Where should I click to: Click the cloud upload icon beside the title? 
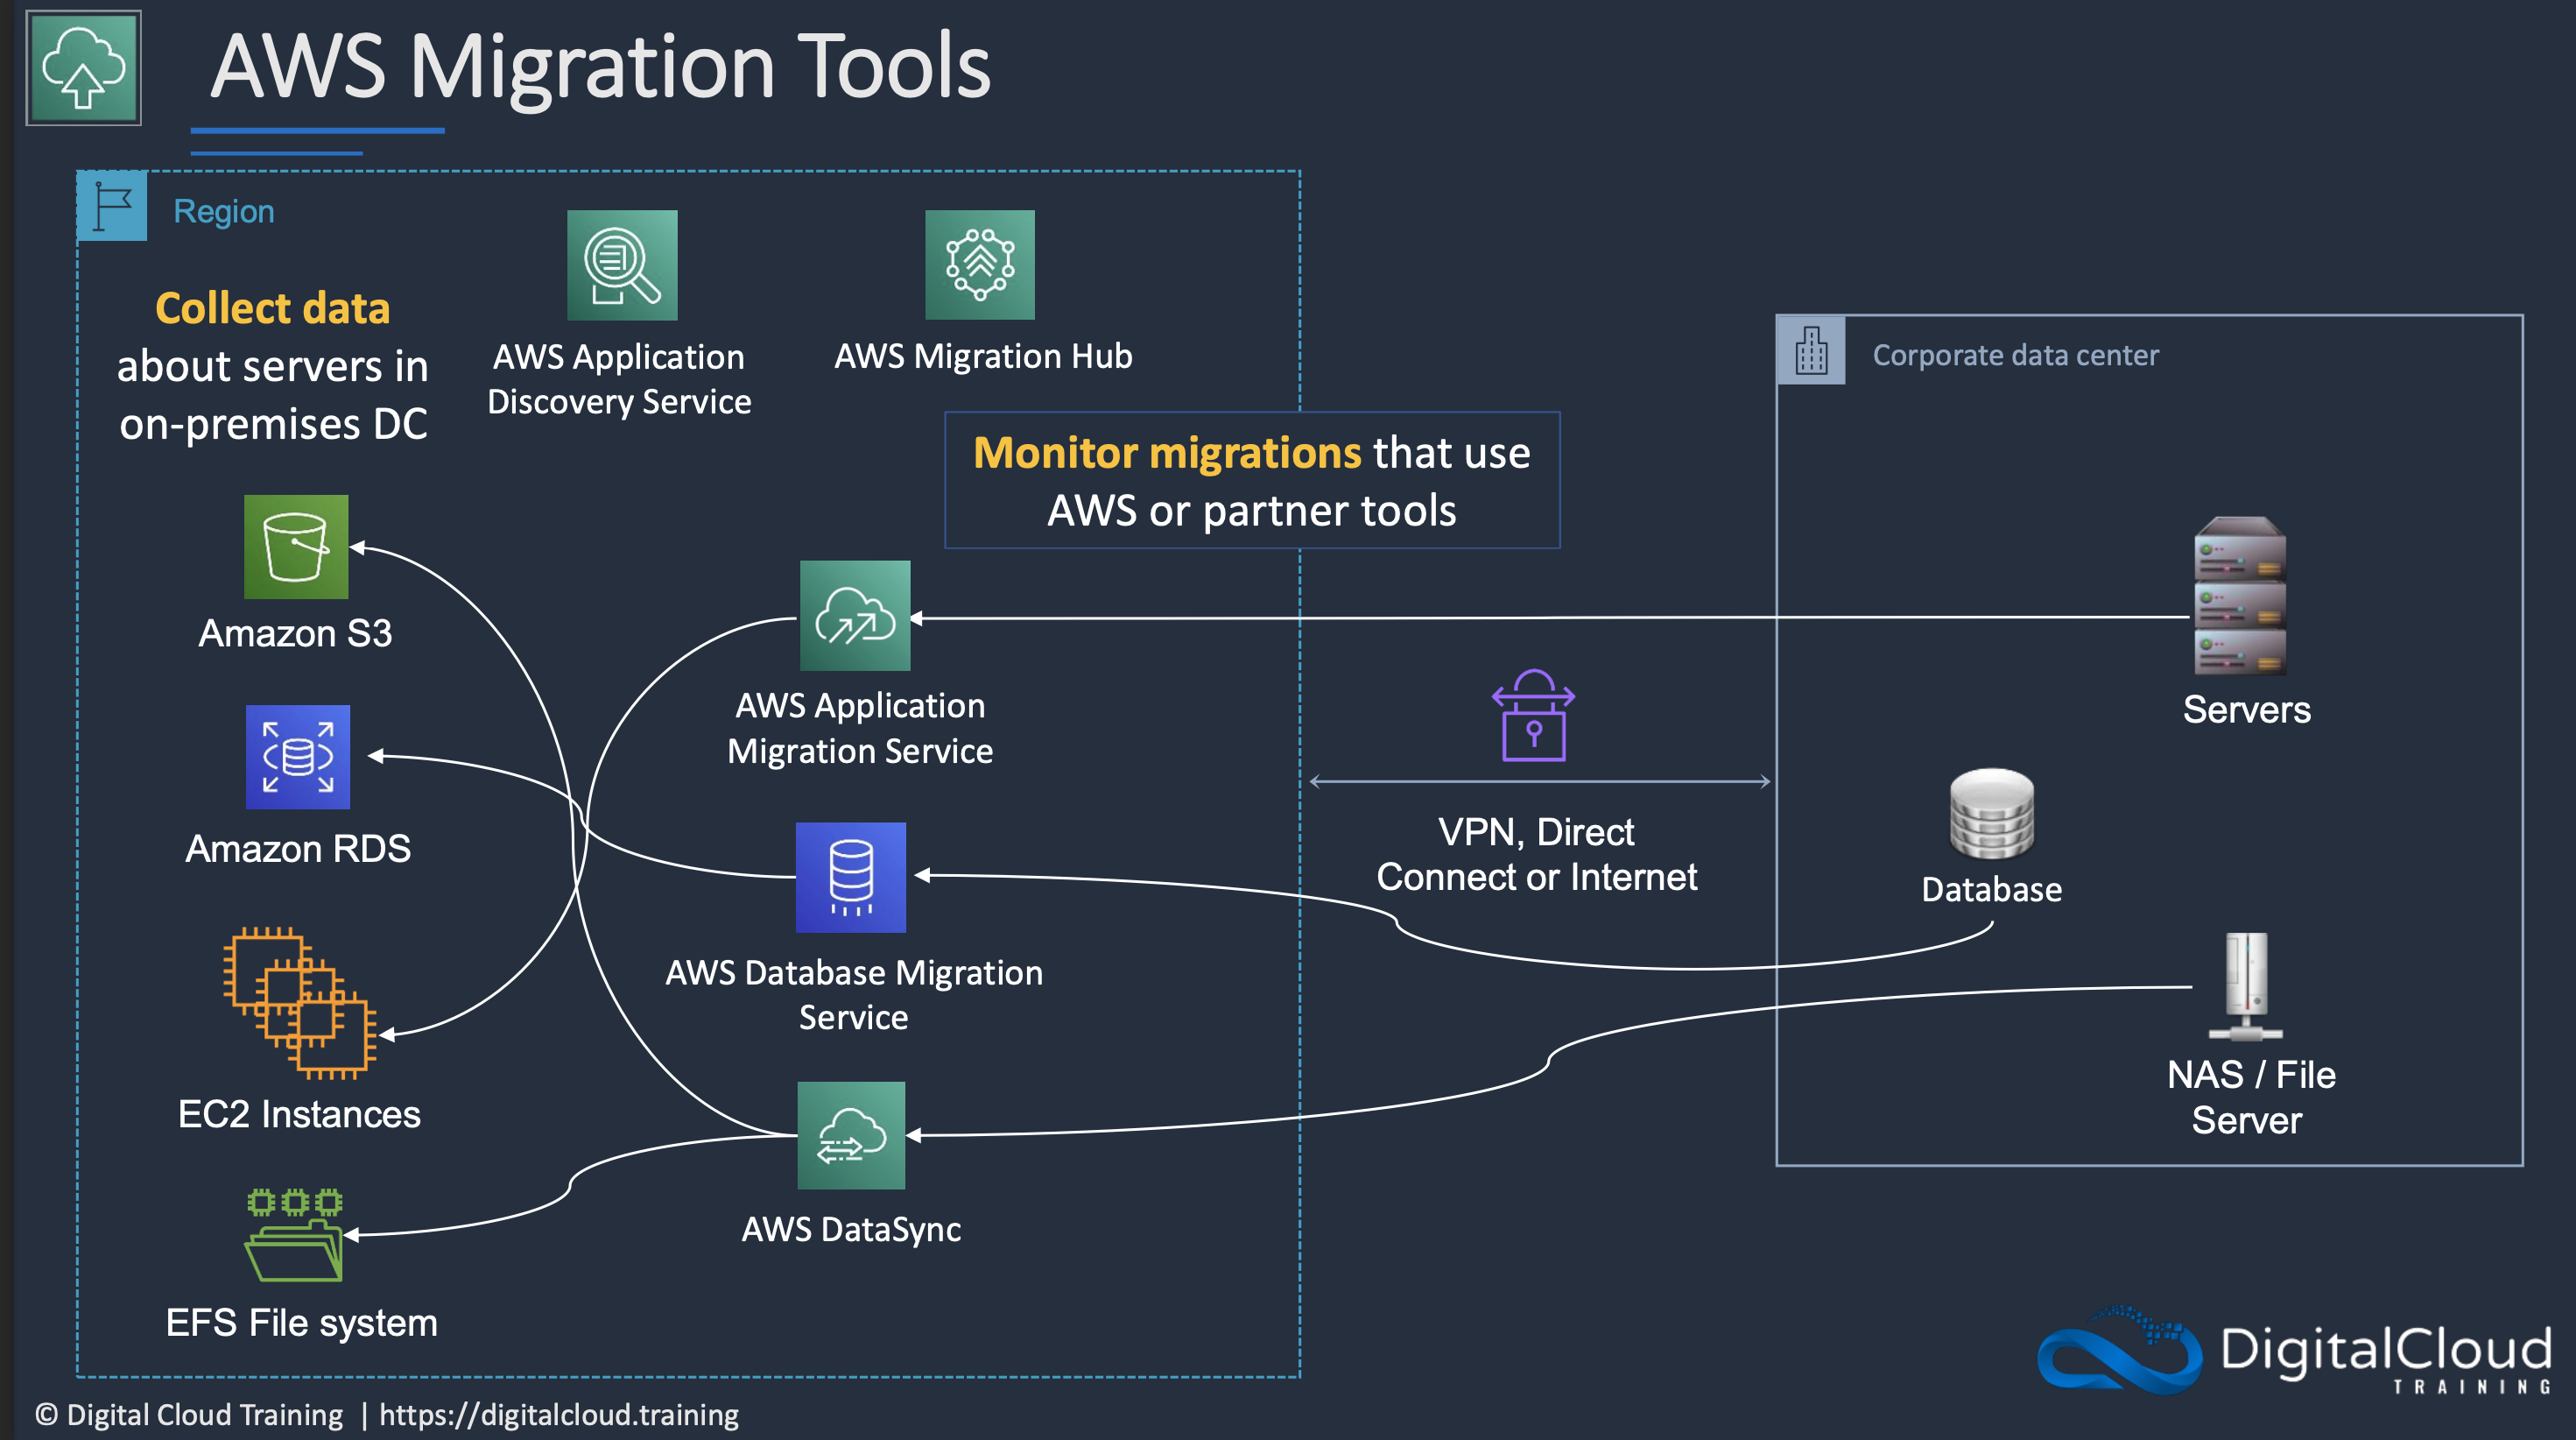[83, 68]
